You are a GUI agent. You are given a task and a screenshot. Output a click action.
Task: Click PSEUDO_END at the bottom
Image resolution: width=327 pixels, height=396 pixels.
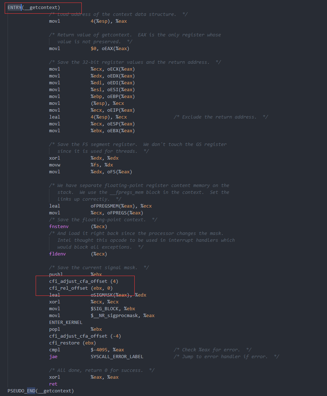22,391
